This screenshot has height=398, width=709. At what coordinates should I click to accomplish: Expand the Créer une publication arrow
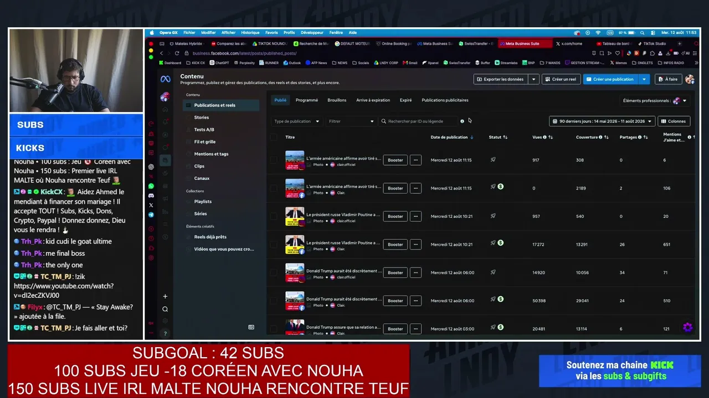[x=644, y=79]
